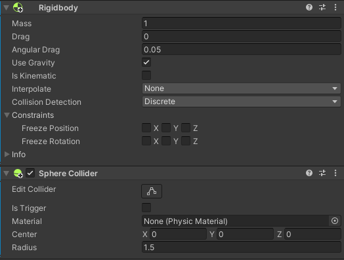Screen dimensions: 344x260
Task: Open Sphere Collider help reference icon
Action: click(x=309, y=173)
